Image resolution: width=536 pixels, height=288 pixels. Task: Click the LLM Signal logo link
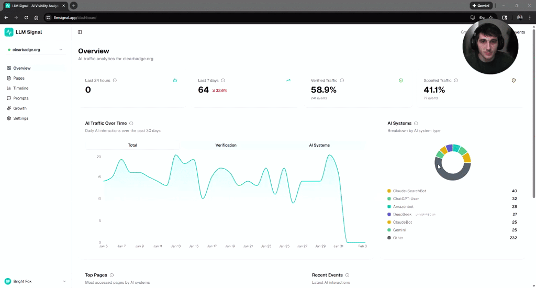pyautogui.click(x=23, y=32)
